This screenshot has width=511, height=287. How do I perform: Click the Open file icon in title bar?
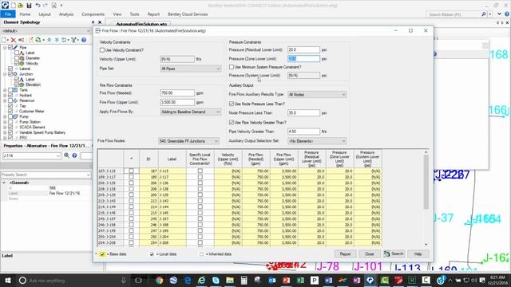[21, 6]
